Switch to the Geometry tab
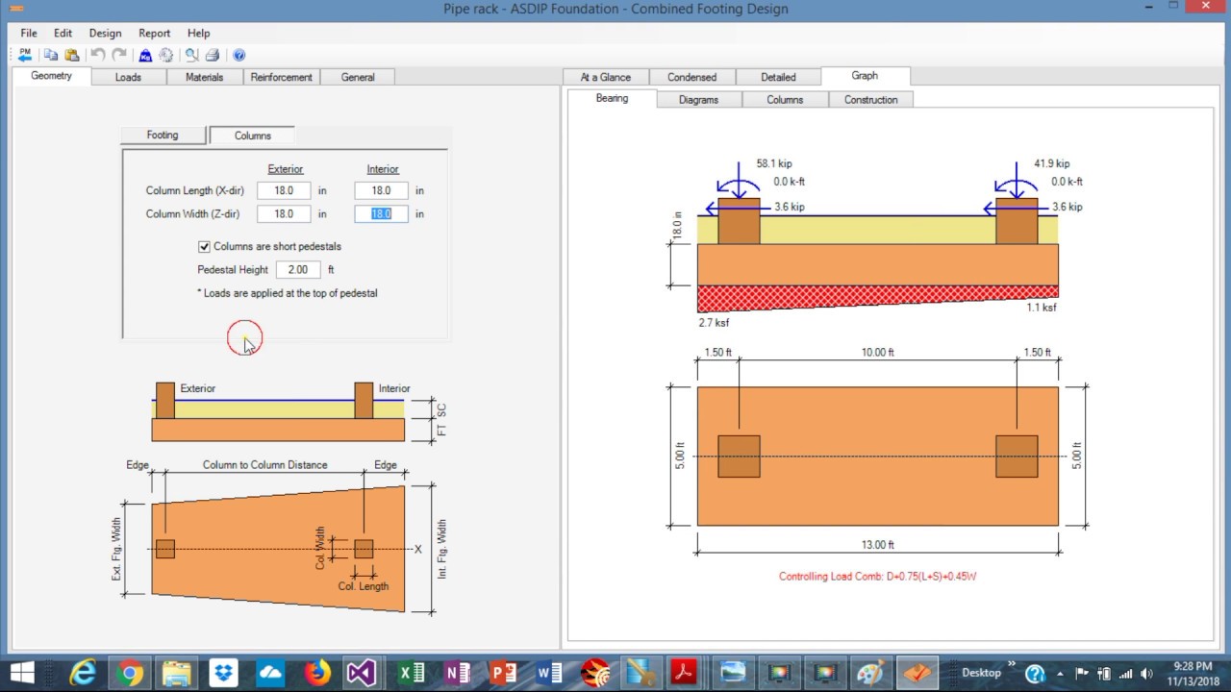Viewport: 1231px width, 692px height. [51, 76]
